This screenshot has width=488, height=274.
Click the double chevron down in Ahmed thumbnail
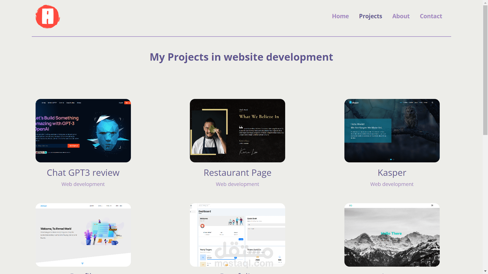[82, 263]
